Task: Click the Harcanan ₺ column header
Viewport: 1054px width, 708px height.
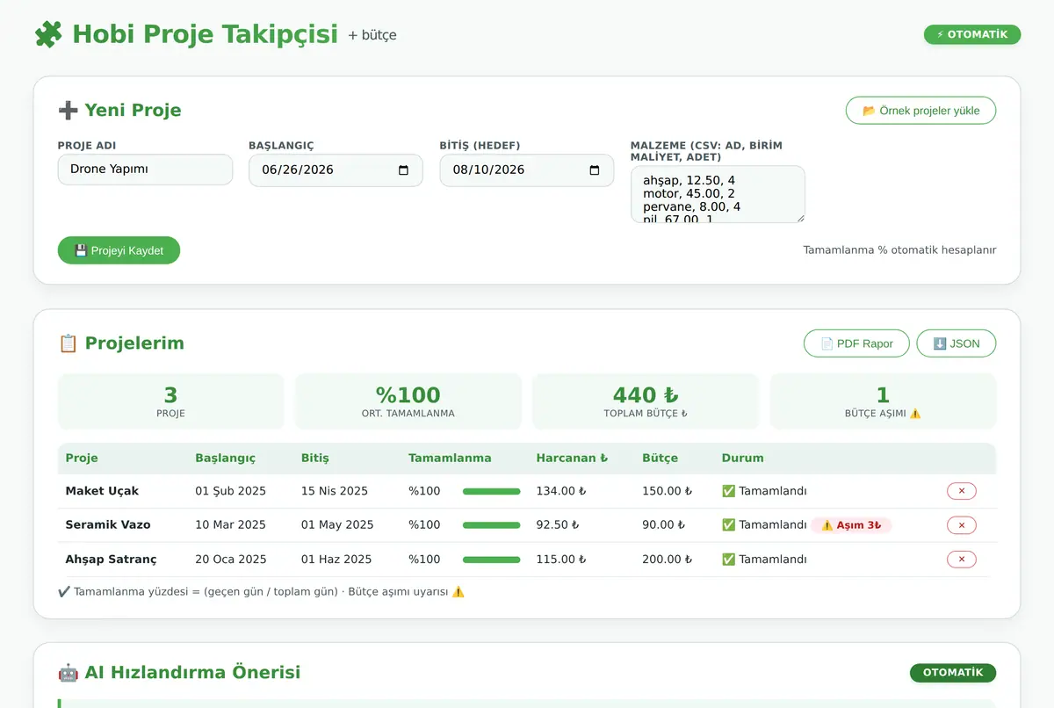Action: pos(572,459)
